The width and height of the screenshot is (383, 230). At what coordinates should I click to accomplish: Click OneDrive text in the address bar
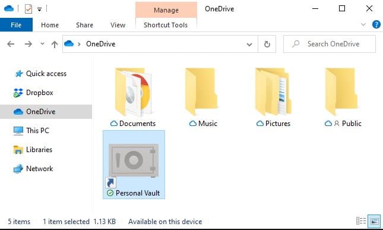(x=100, y=44)
